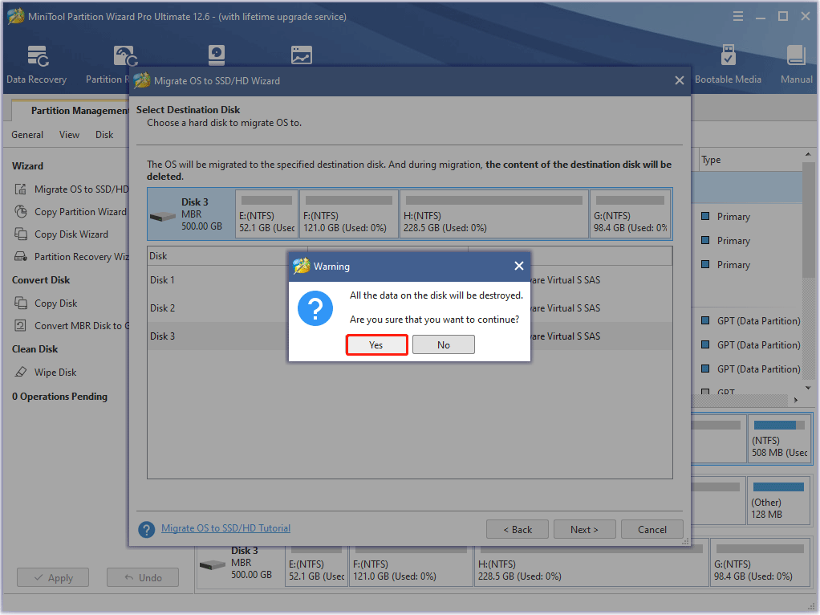Viewport: 820px width, 615px height.
Task: Click the Apply button
Action: (x=53, y=577)
